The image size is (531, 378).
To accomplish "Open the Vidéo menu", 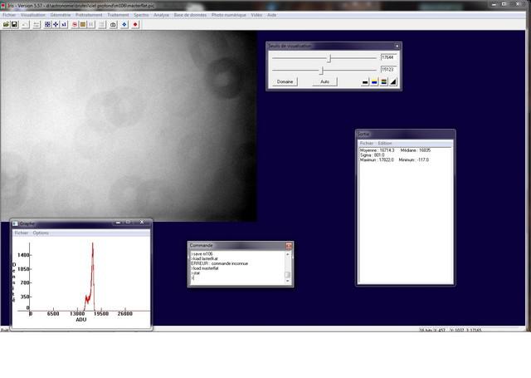I will (x=256, y=15).
